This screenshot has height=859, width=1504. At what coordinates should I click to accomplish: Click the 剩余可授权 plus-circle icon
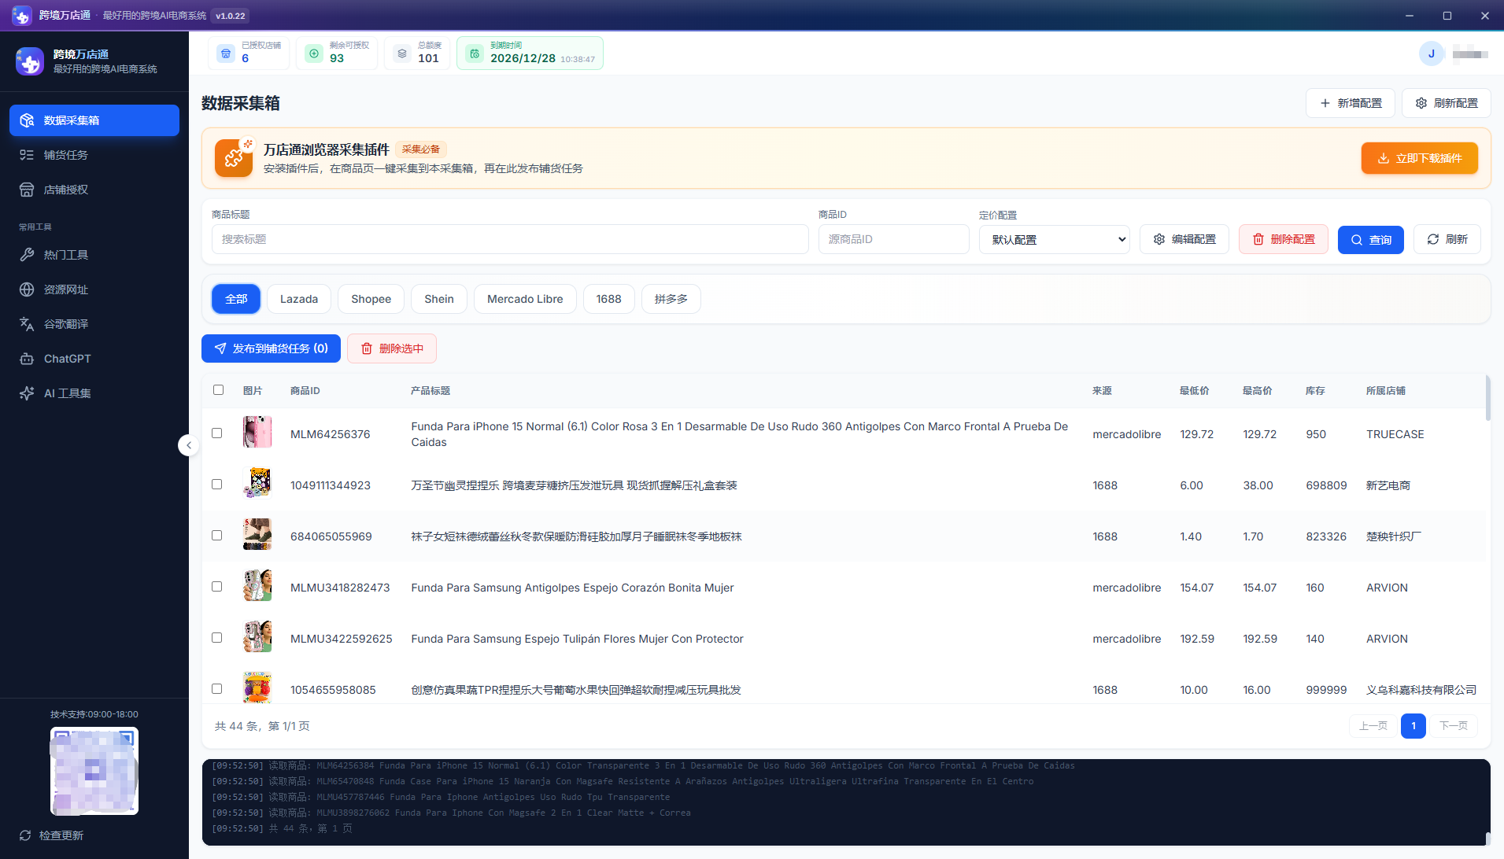[314, 53]
